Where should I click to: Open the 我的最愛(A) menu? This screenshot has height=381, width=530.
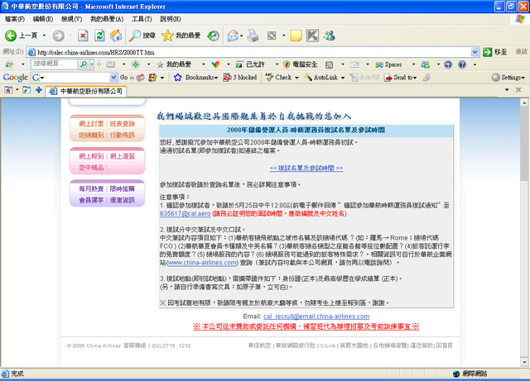107,19
